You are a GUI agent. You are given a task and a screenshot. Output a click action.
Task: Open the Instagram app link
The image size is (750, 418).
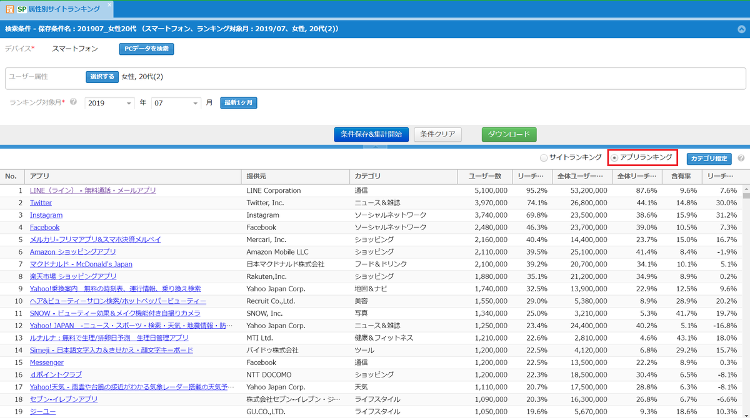pos(46,215)
